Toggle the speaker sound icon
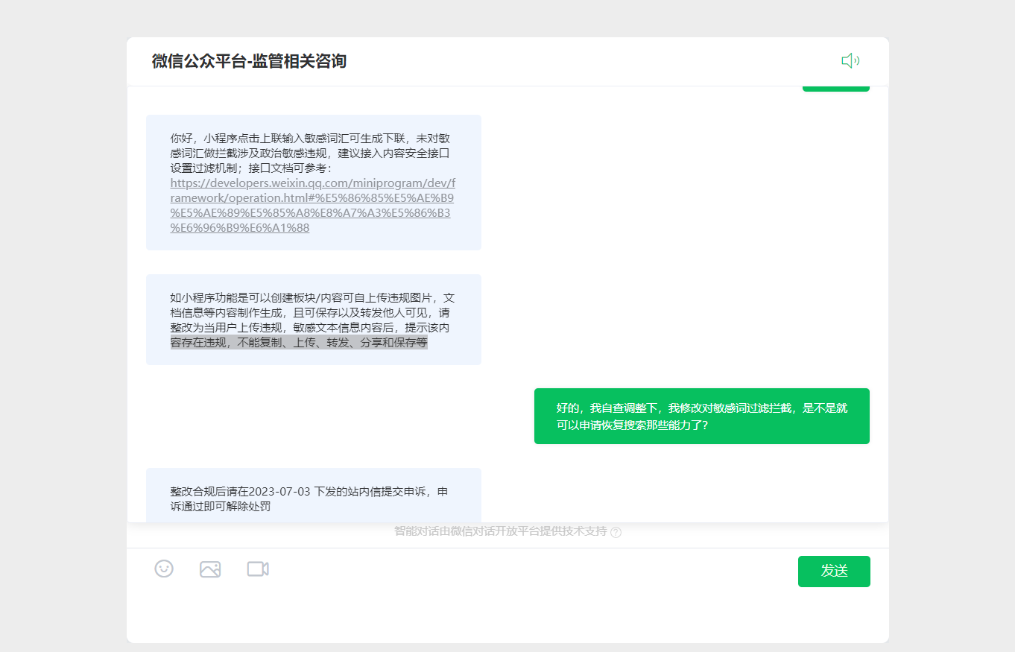The width and height of the screenshot is (1015, 652). tap(850, 61)
